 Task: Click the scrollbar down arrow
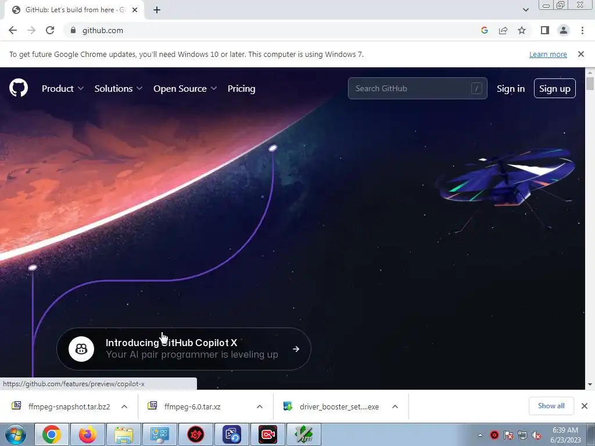tap(590, 384)
